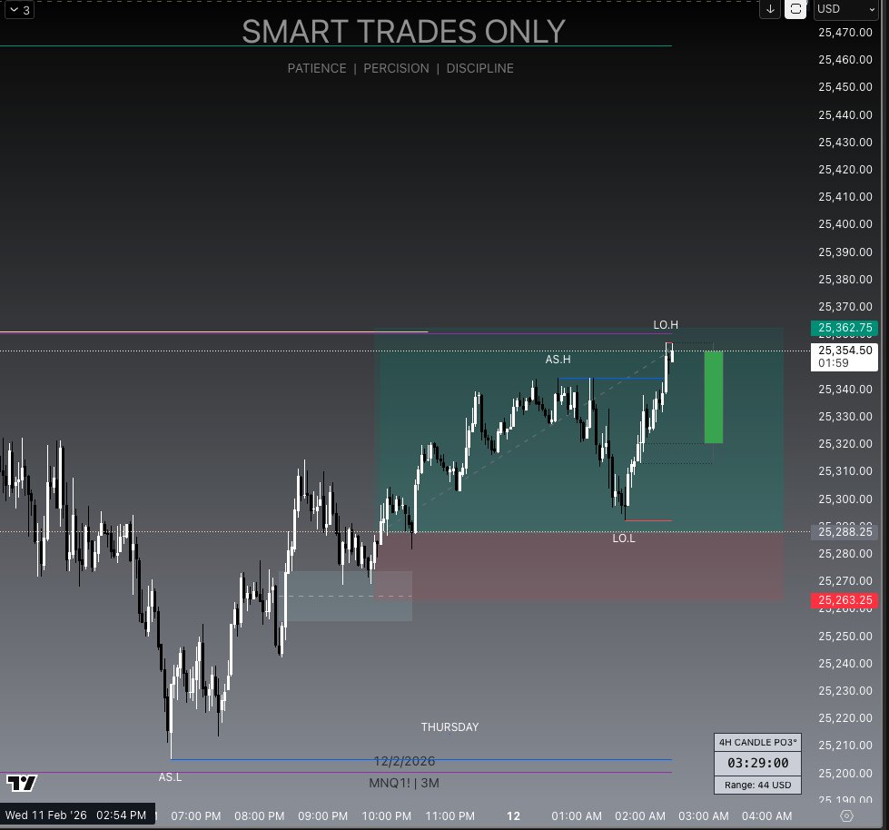
Task: Expand the collapsed indicators chevron labeled 3
Action: [x=19, y=10]
